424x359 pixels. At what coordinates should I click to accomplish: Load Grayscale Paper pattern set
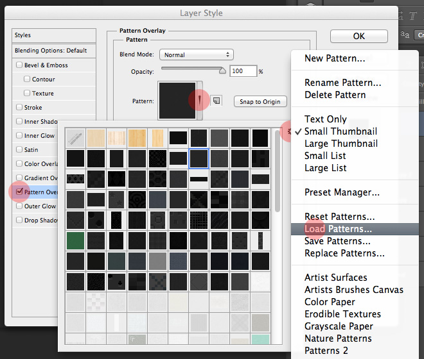339,326
